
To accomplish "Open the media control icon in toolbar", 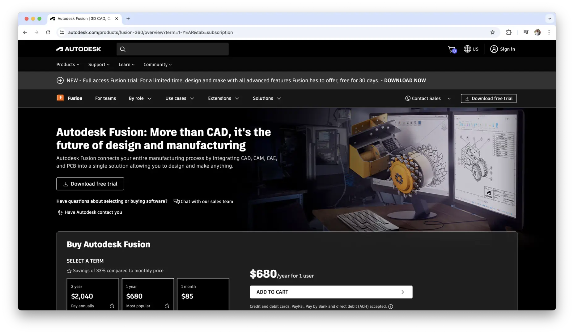I will [x=526, y=32].
